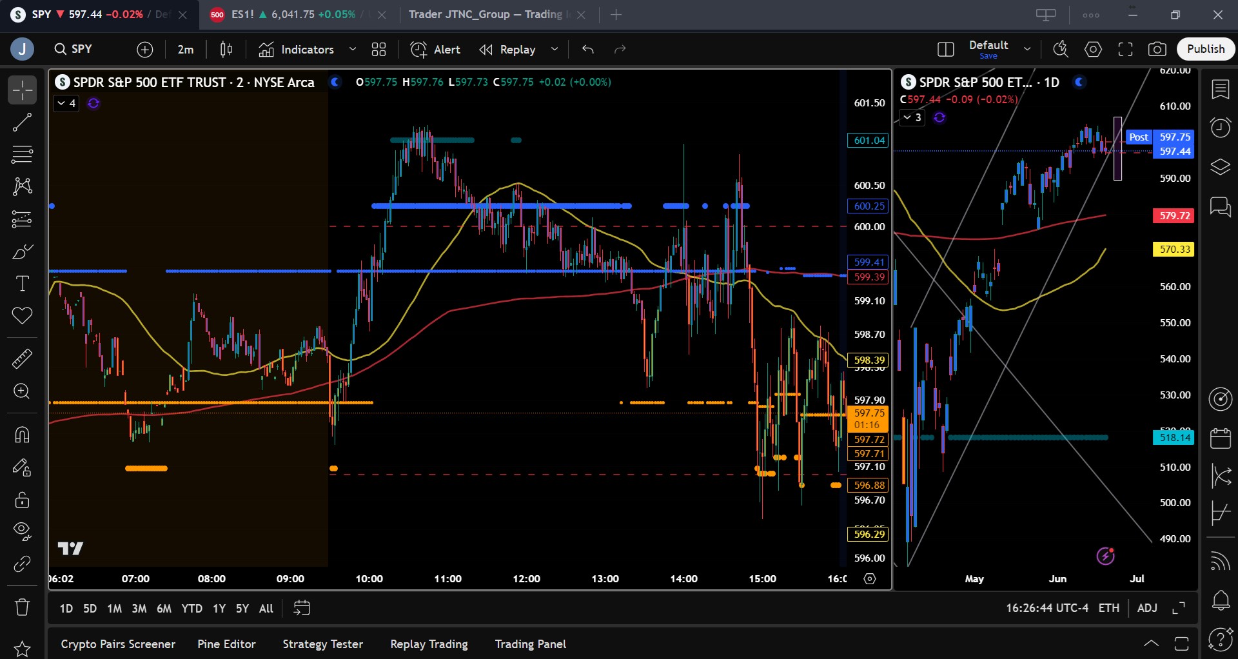This screenshot has height=659, width=1238.
Task: Publish the chart idea
Action: coord(1206,49)
